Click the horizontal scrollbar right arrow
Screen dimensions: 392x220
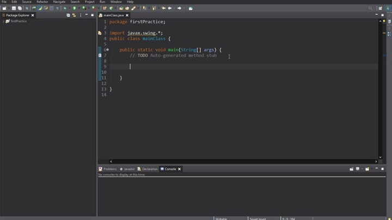pos(376,161)
